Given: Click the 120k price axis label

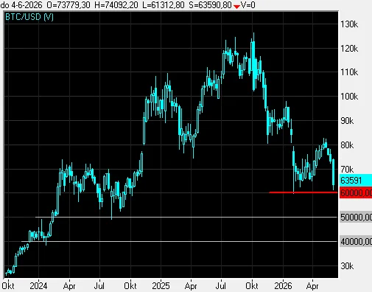Looking at the screenshot, I should coord(349,49).
